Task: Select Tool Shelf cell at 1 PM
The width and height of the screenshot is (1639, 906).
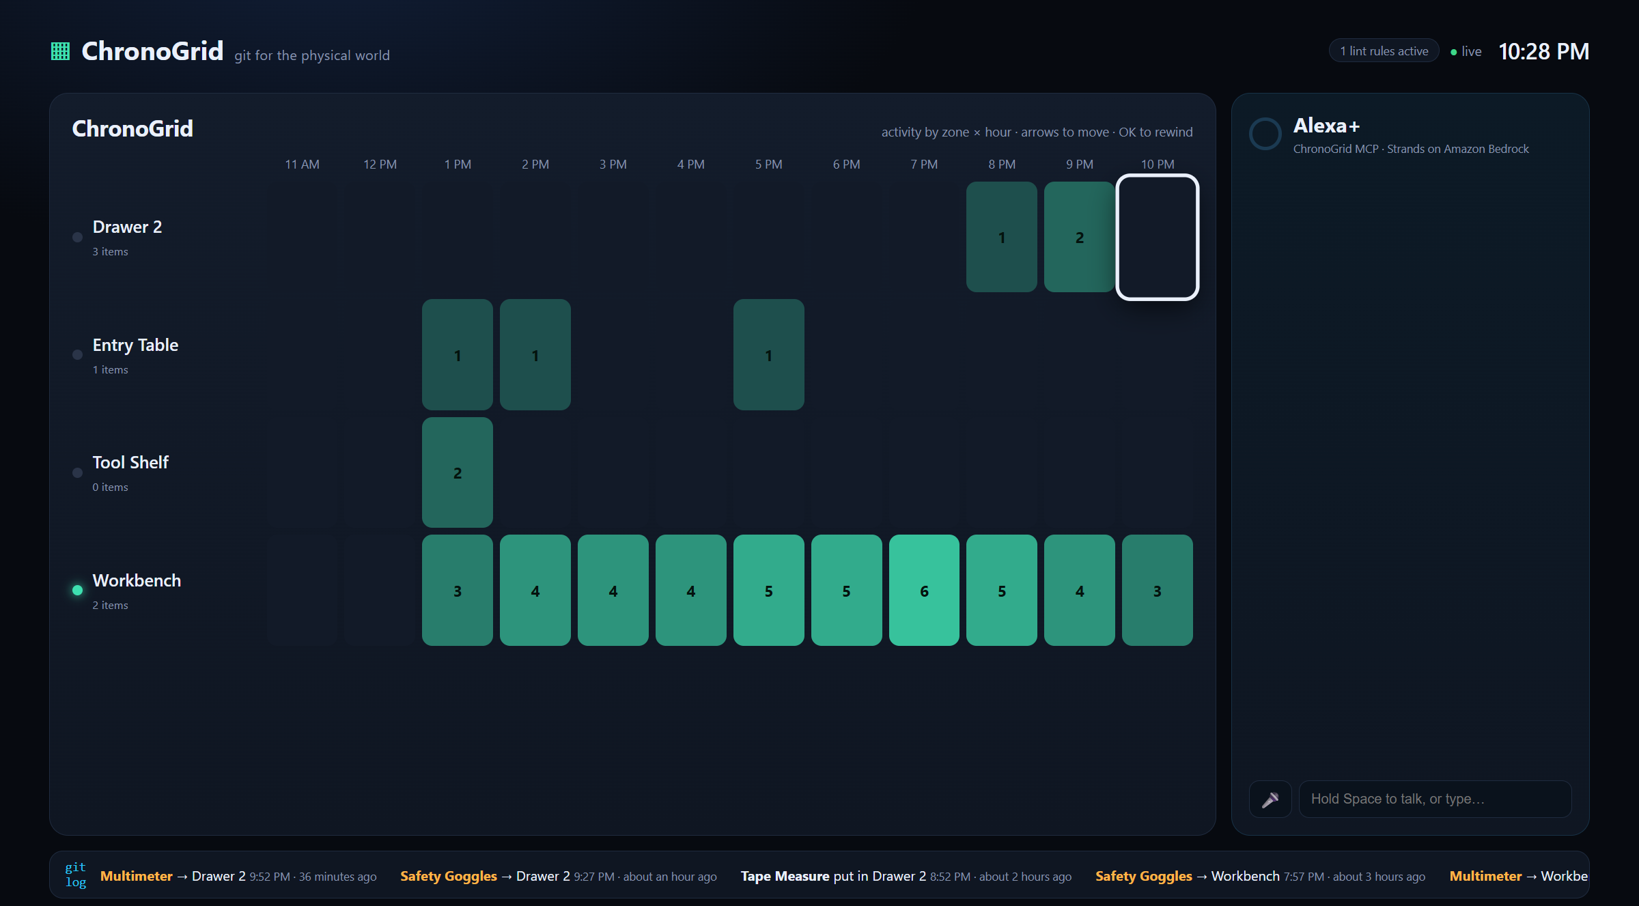Action: coord(458,472)
